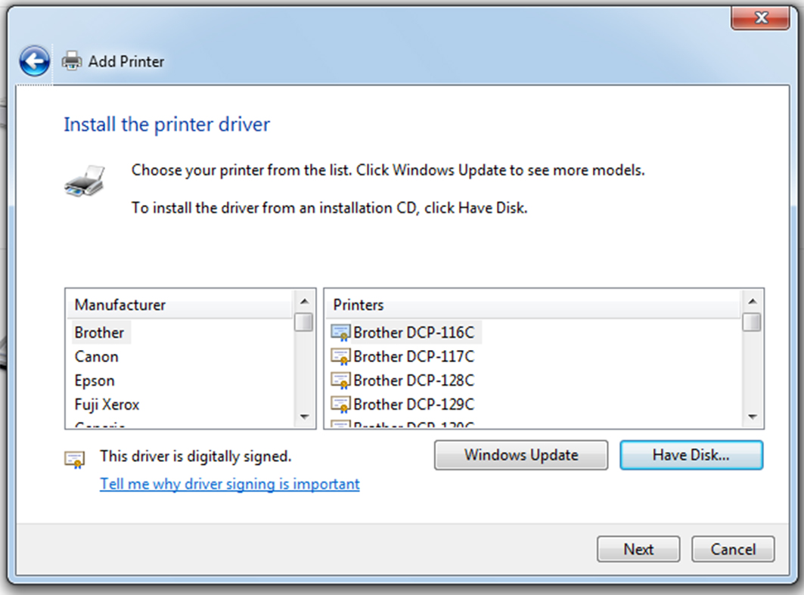This screenshot has height=595, width=804.
Task: Click the Have Disk... button
Action: (x=691, y=455)
